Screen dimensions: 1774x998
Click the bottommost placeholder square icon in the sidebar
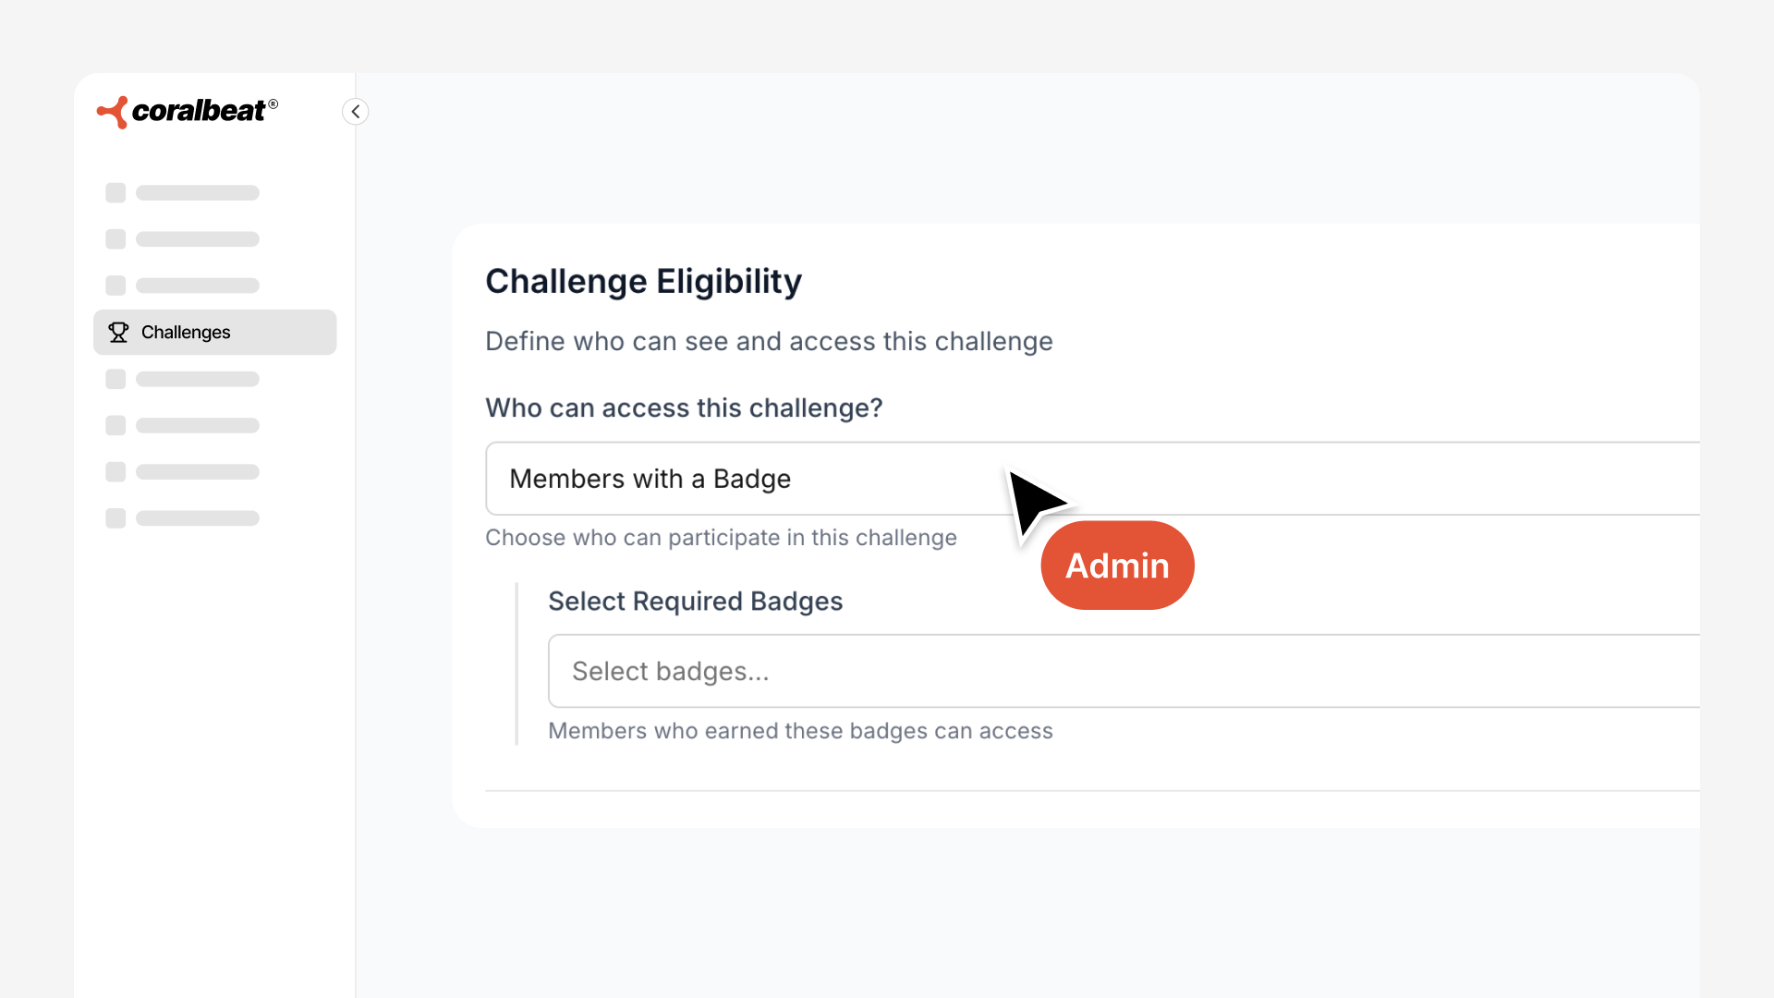click(115, 518)
